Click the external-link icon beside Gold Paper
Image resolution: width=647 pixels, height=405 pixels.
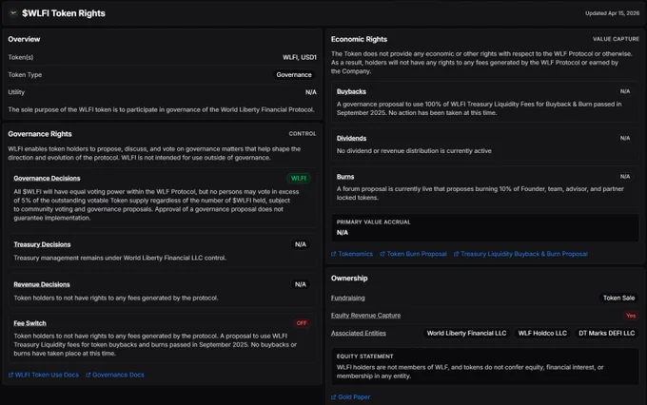(x=333, y=397)
